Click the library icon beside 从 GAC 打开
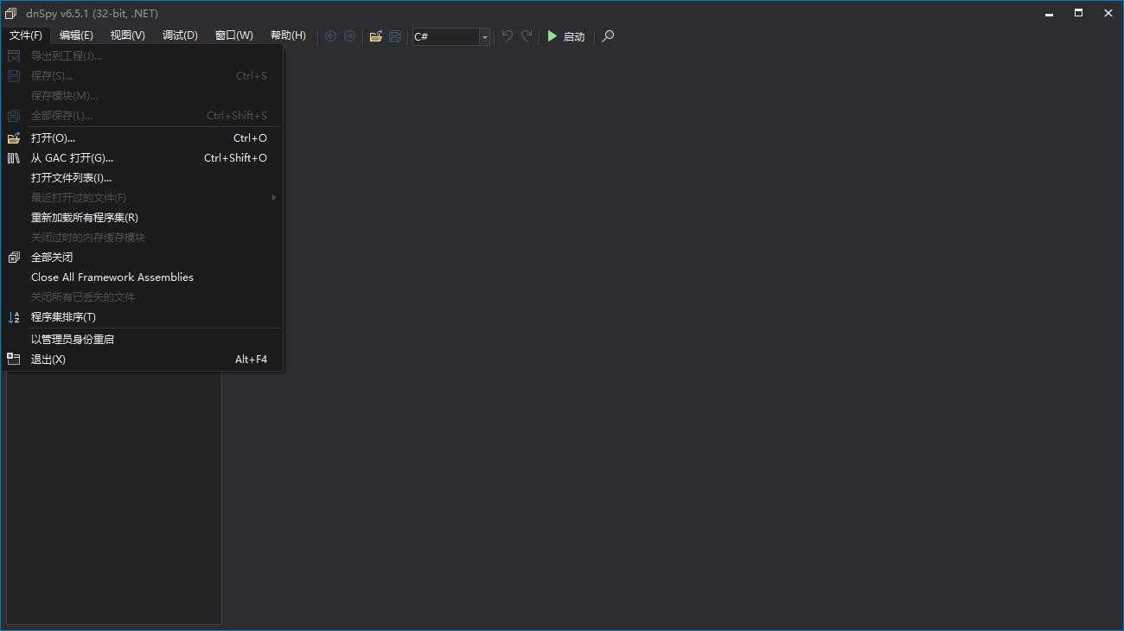The width and height of the screenshot is (1124, 631). [14, 158]
